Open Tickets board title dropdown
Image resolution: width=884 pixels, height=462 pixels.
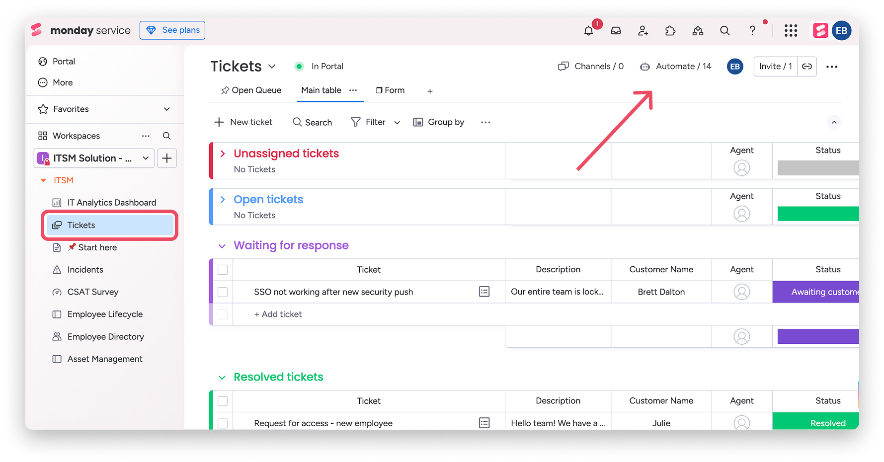click(x=272, y=67)
